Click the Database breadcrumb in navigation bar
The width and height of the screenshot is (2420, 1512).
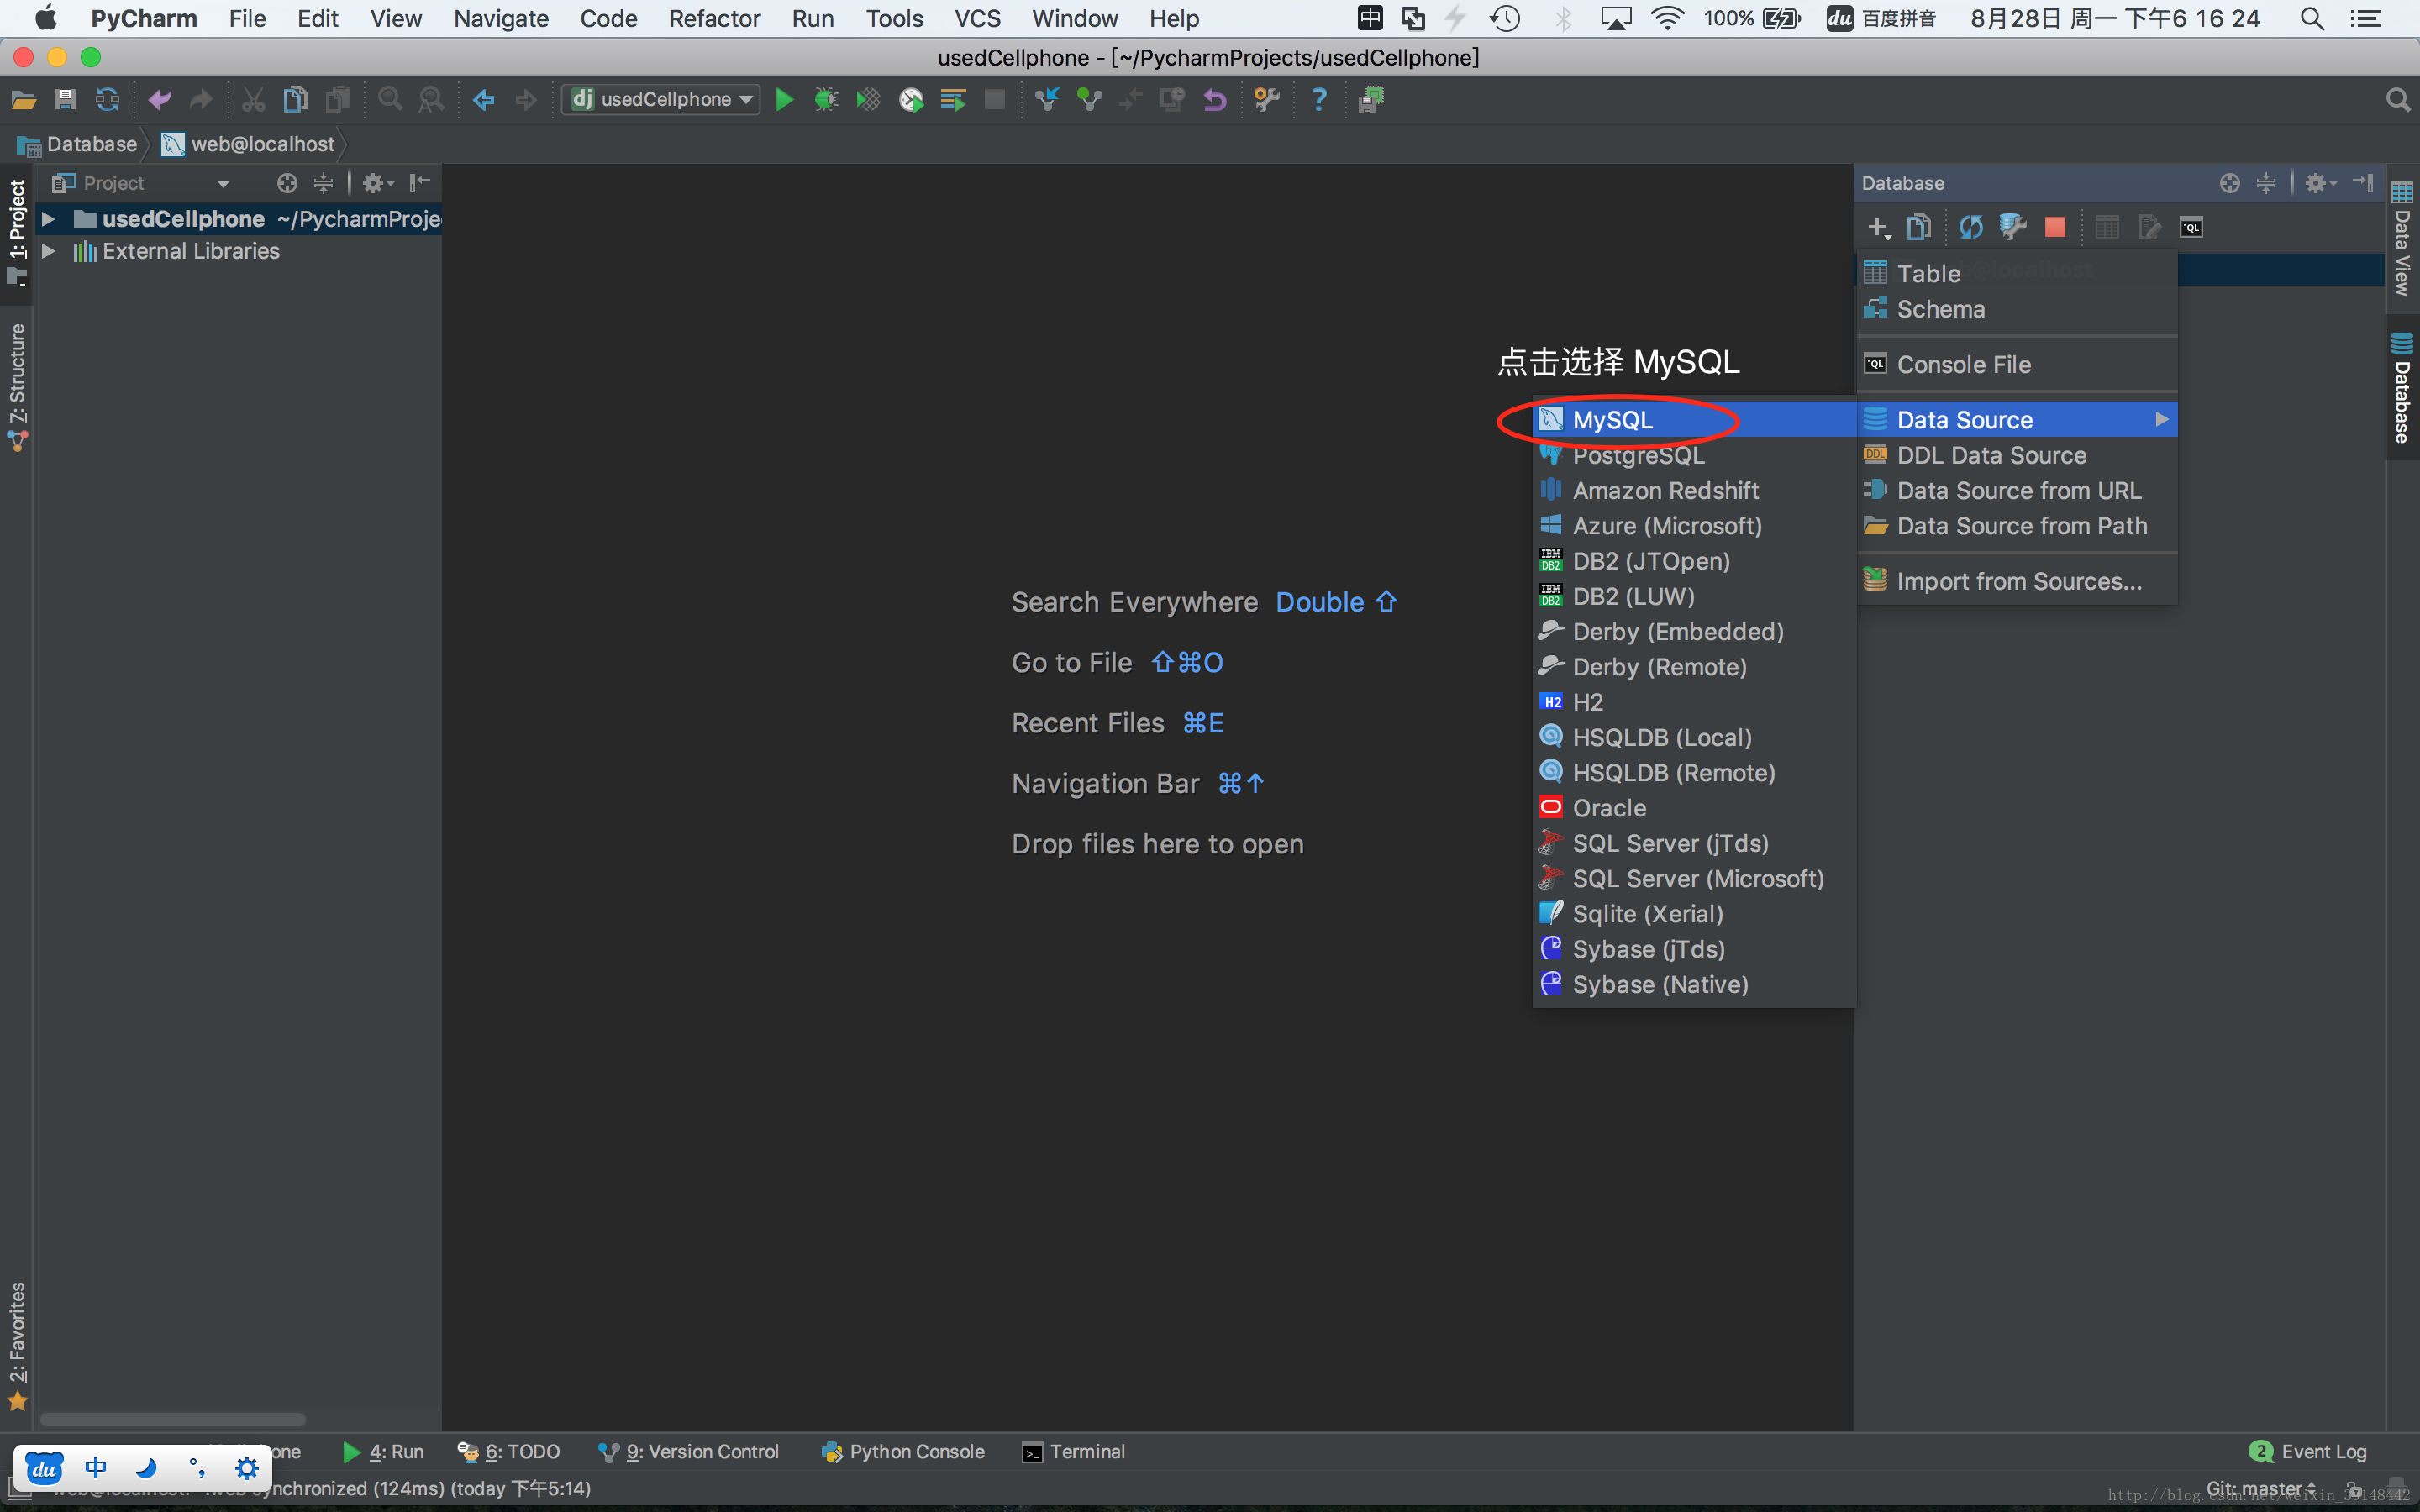(78, 144)
